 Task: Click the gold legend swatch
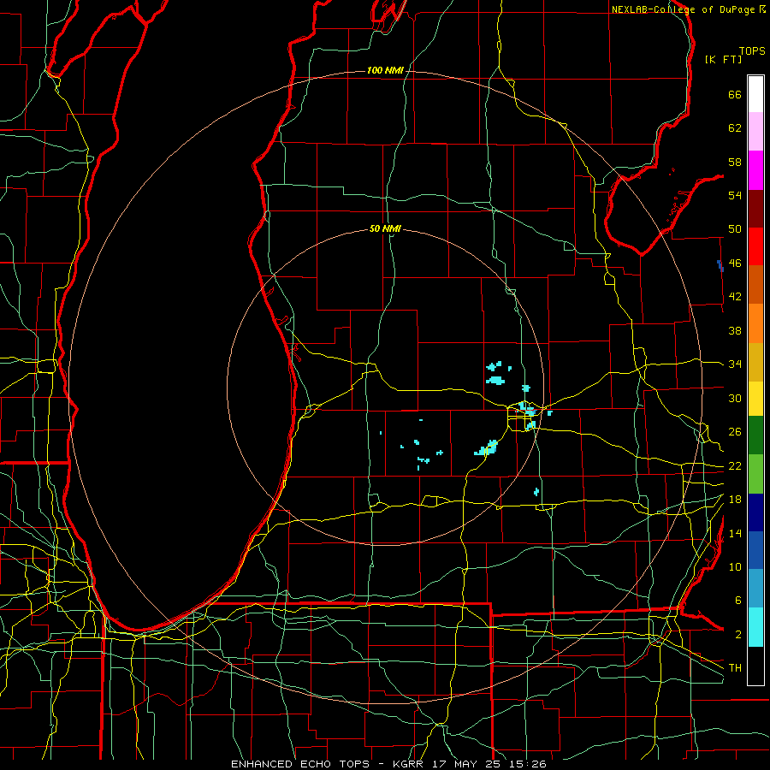click(755, 362)
